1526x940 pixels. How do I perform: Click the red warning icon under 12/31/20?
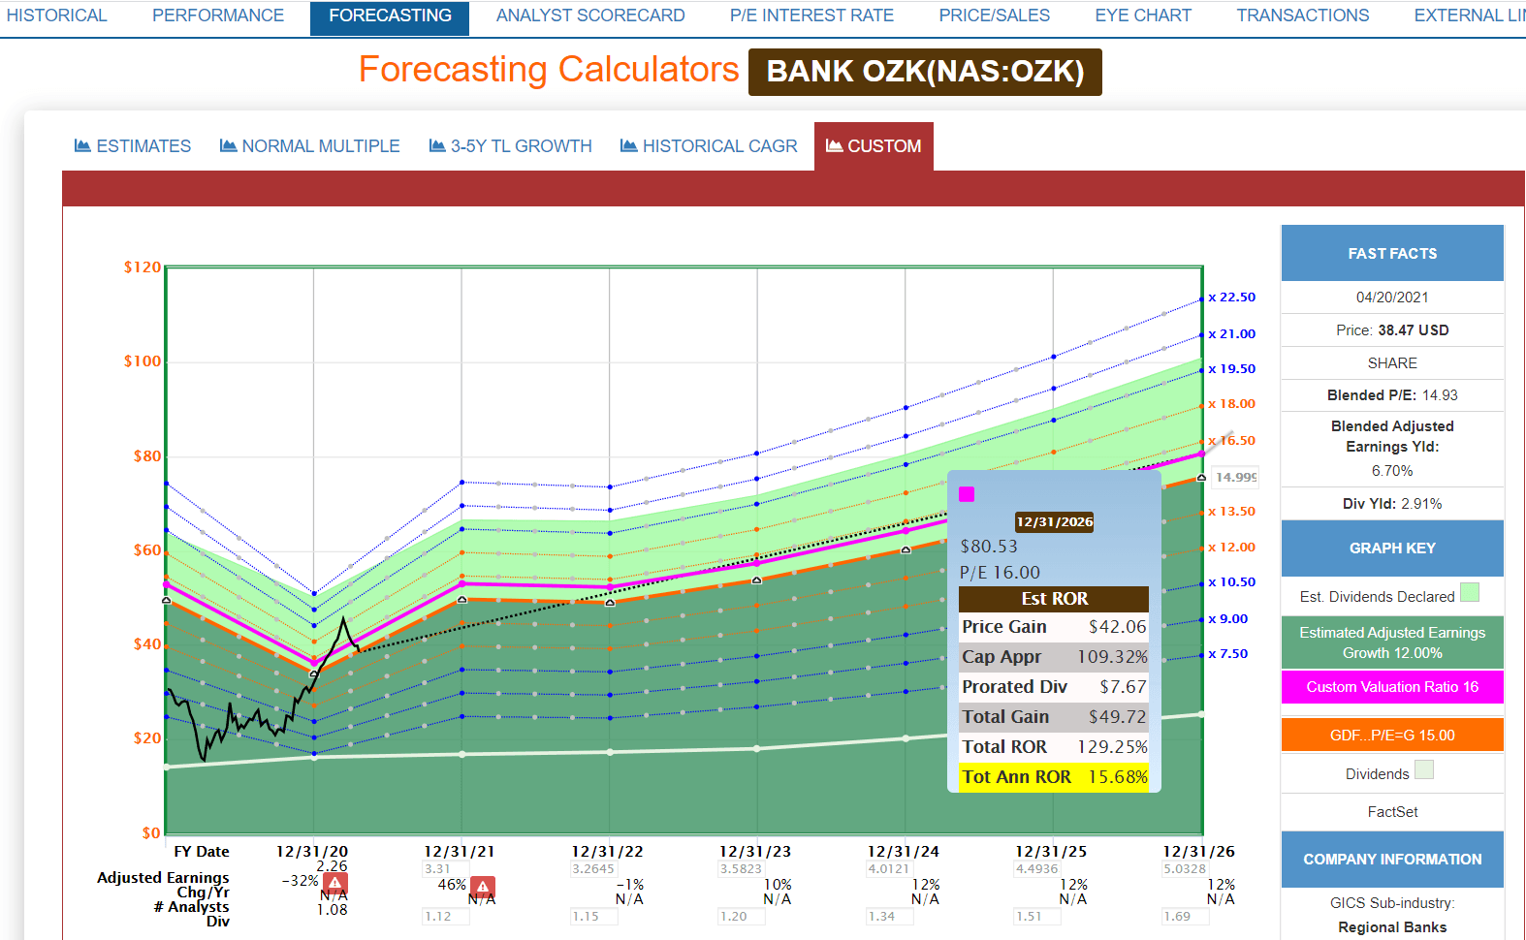pos(335,884)
